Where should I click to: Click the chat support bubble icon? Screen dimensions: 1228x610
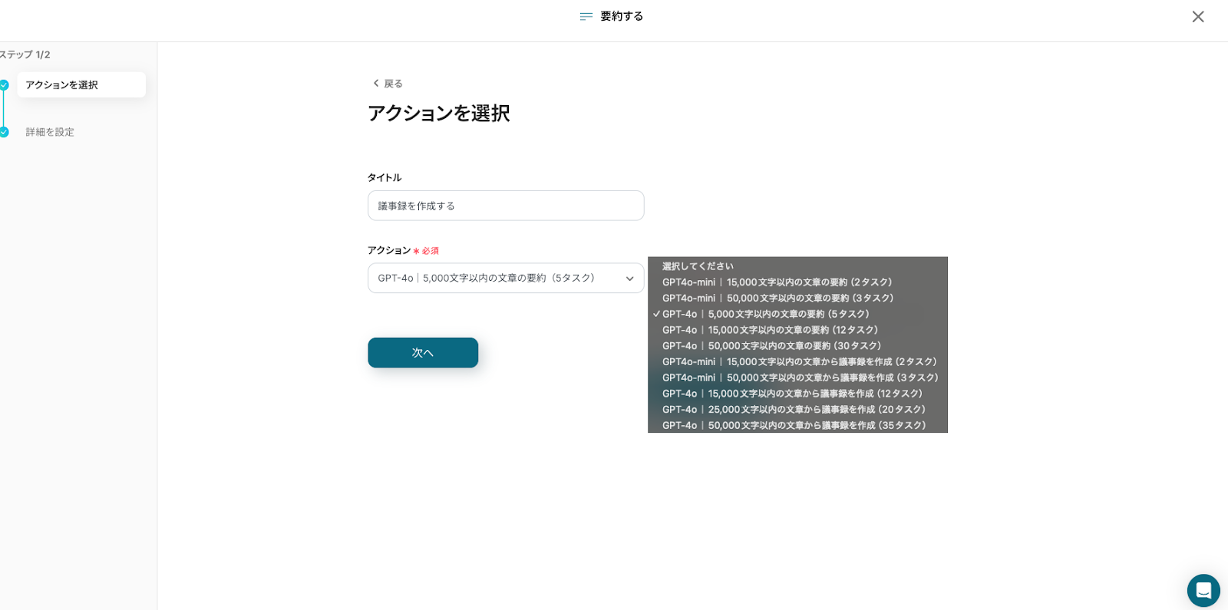(x=1203, y=590)
